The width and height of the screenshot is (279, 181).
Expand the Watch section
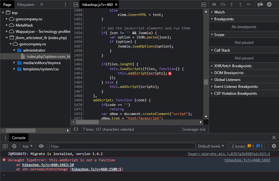(x=219, y=12)
